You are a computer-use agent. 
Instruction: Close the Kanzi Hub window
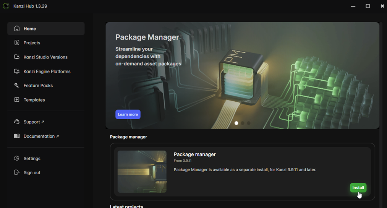point(382,6)
